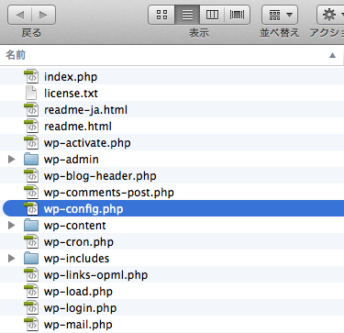The image size is (344, 333).
Task: Select the wp-load.php file name
Action: click(x=78, y=292)
